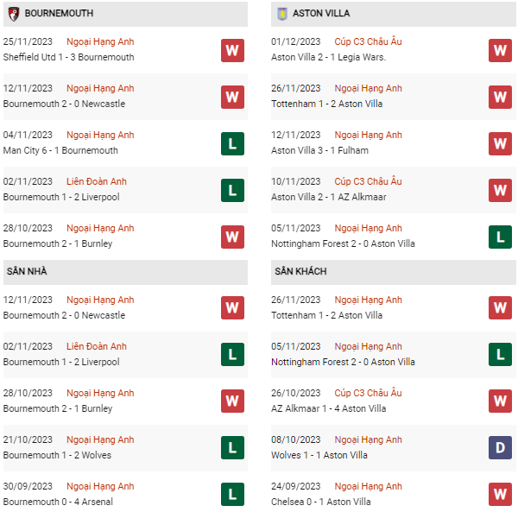Click the Sheffield Utd 1 - 3 Bournemouth result
The width and height of the screenshot is (518, 512).
69,58
